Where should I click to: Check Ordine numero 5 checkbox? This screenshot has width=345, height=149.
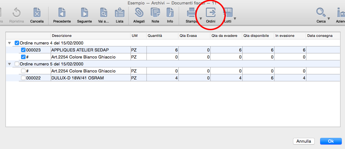point(17,64)
